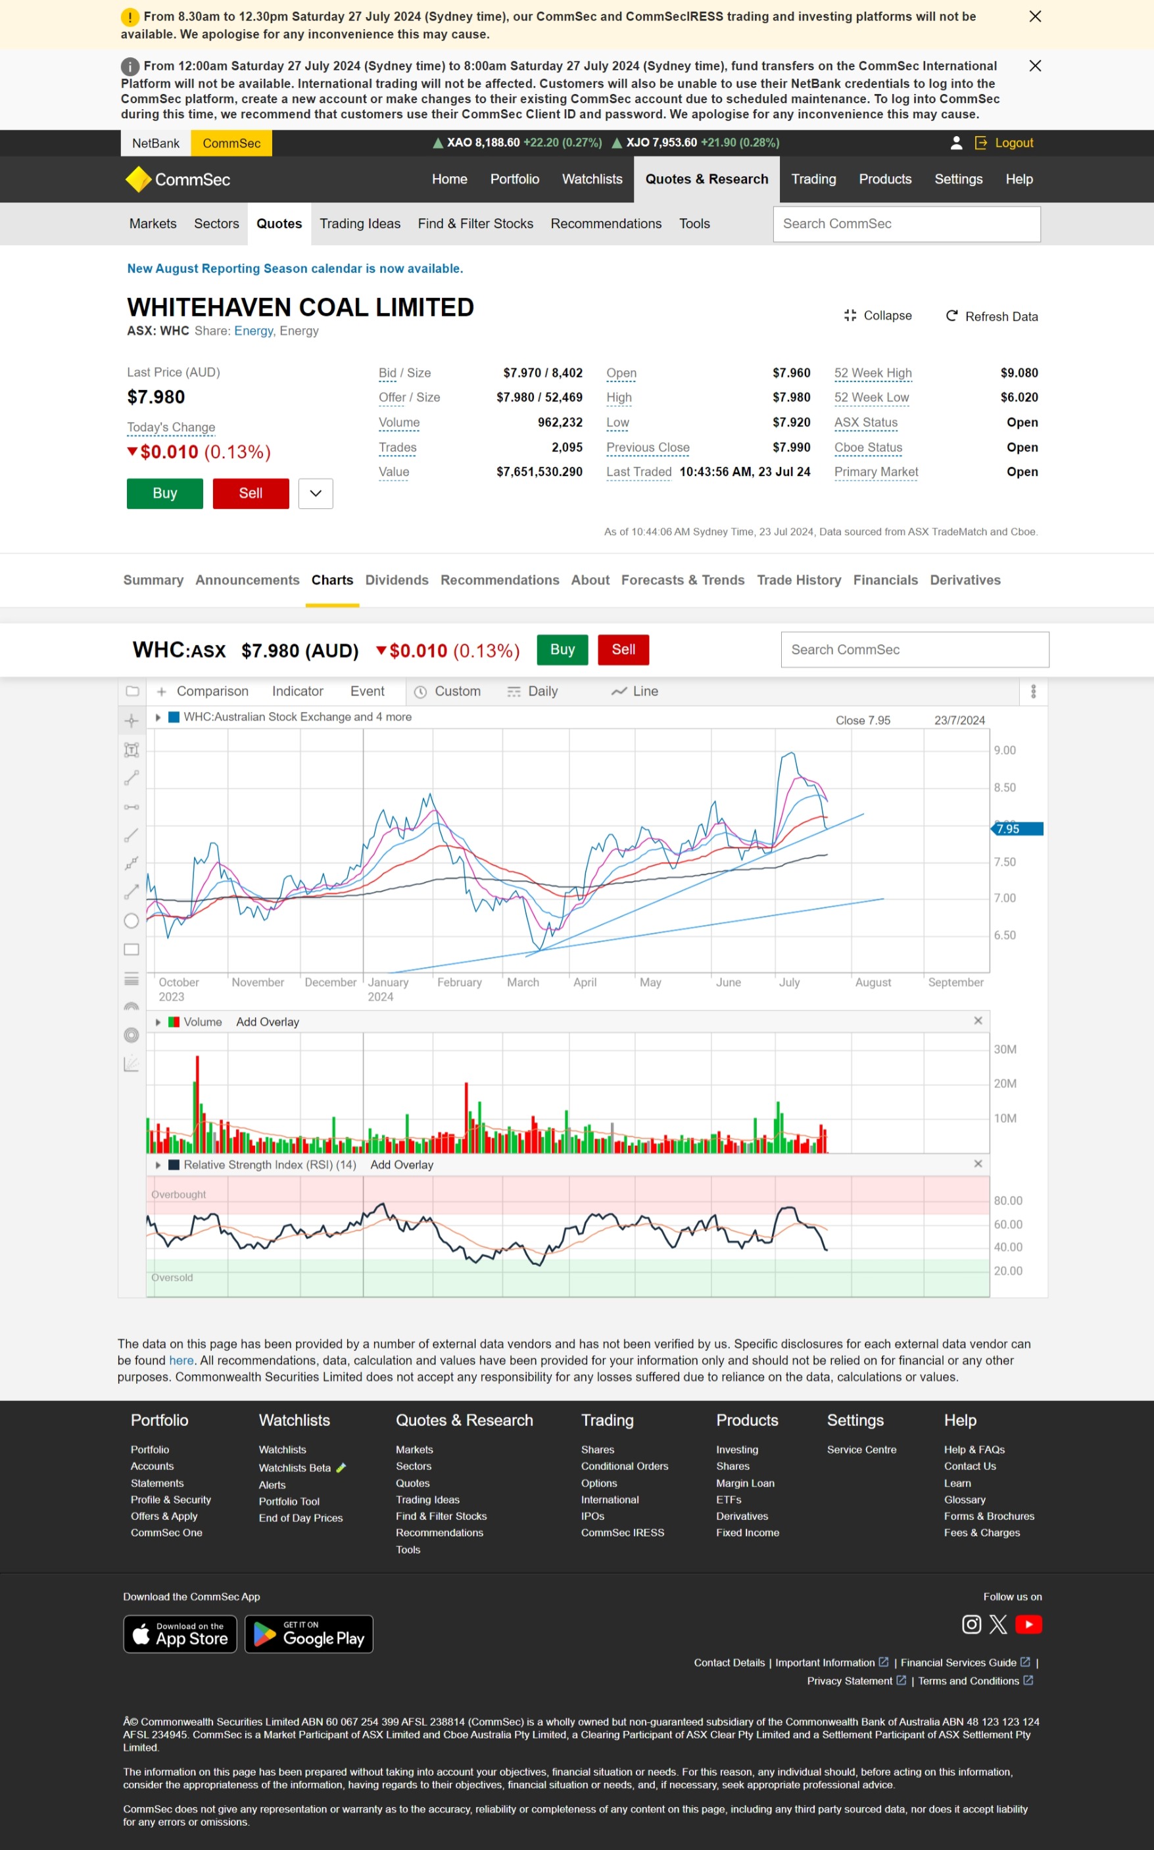Click the RSI dark color swatch

[x=173, y=1165]
